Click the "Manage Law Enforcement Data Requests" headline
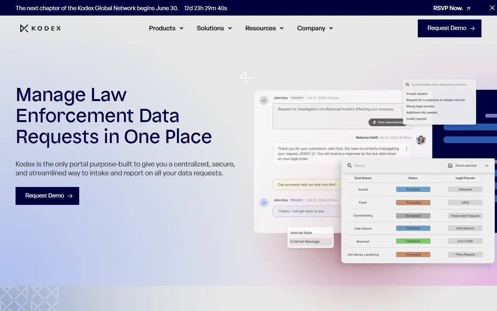Viewport: 497px width, 311px height. (114, 115)
